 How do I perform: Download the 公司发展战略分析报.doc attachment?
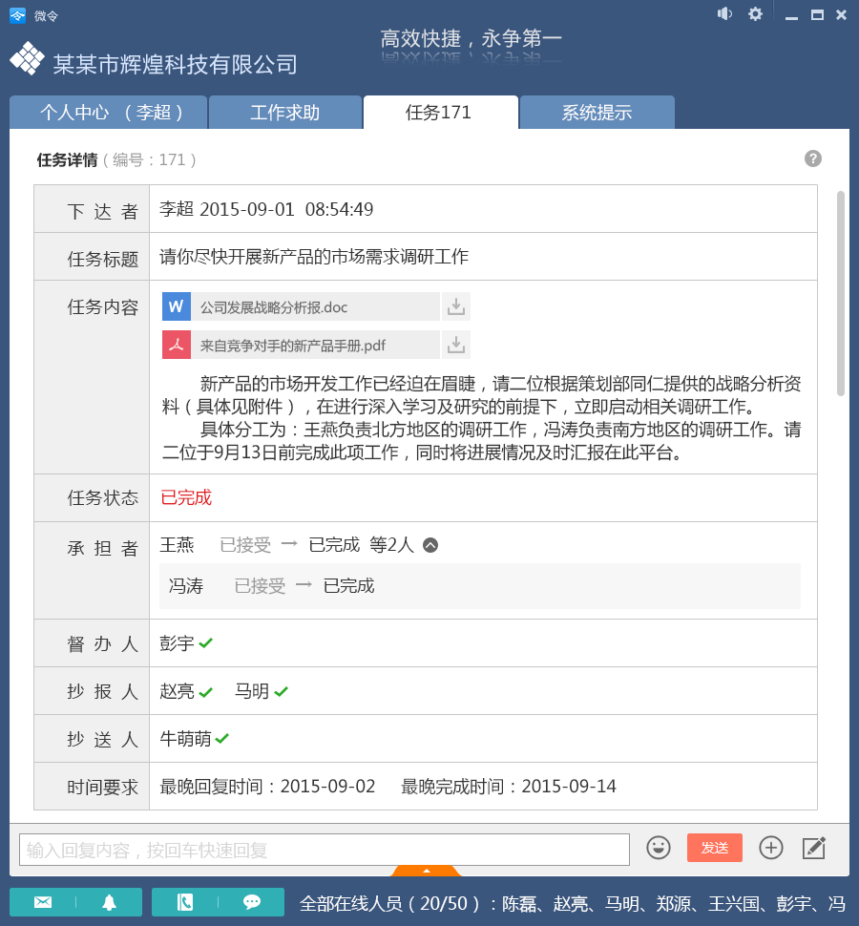[456, 306]
